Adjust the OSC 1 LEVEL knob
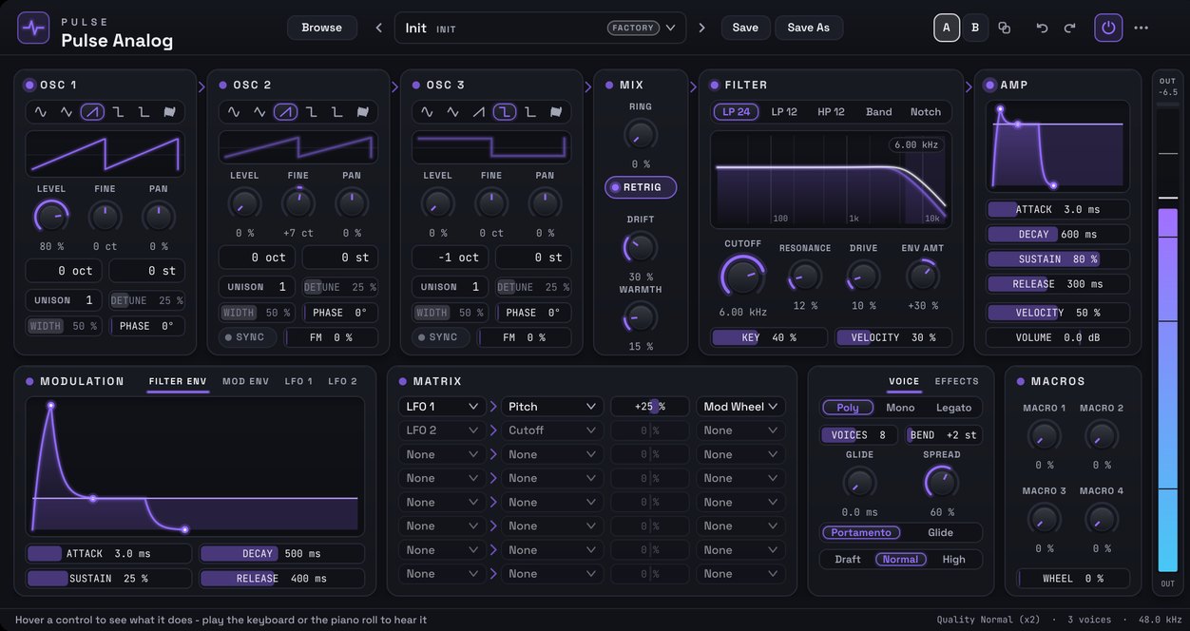Image resolution: width=1190 pixels, height=631 pixels. 51,216
